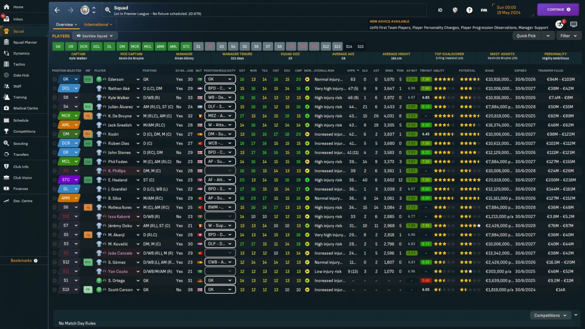Select B. Silva's row selection circle
The image size is (585, 329).
55,198
